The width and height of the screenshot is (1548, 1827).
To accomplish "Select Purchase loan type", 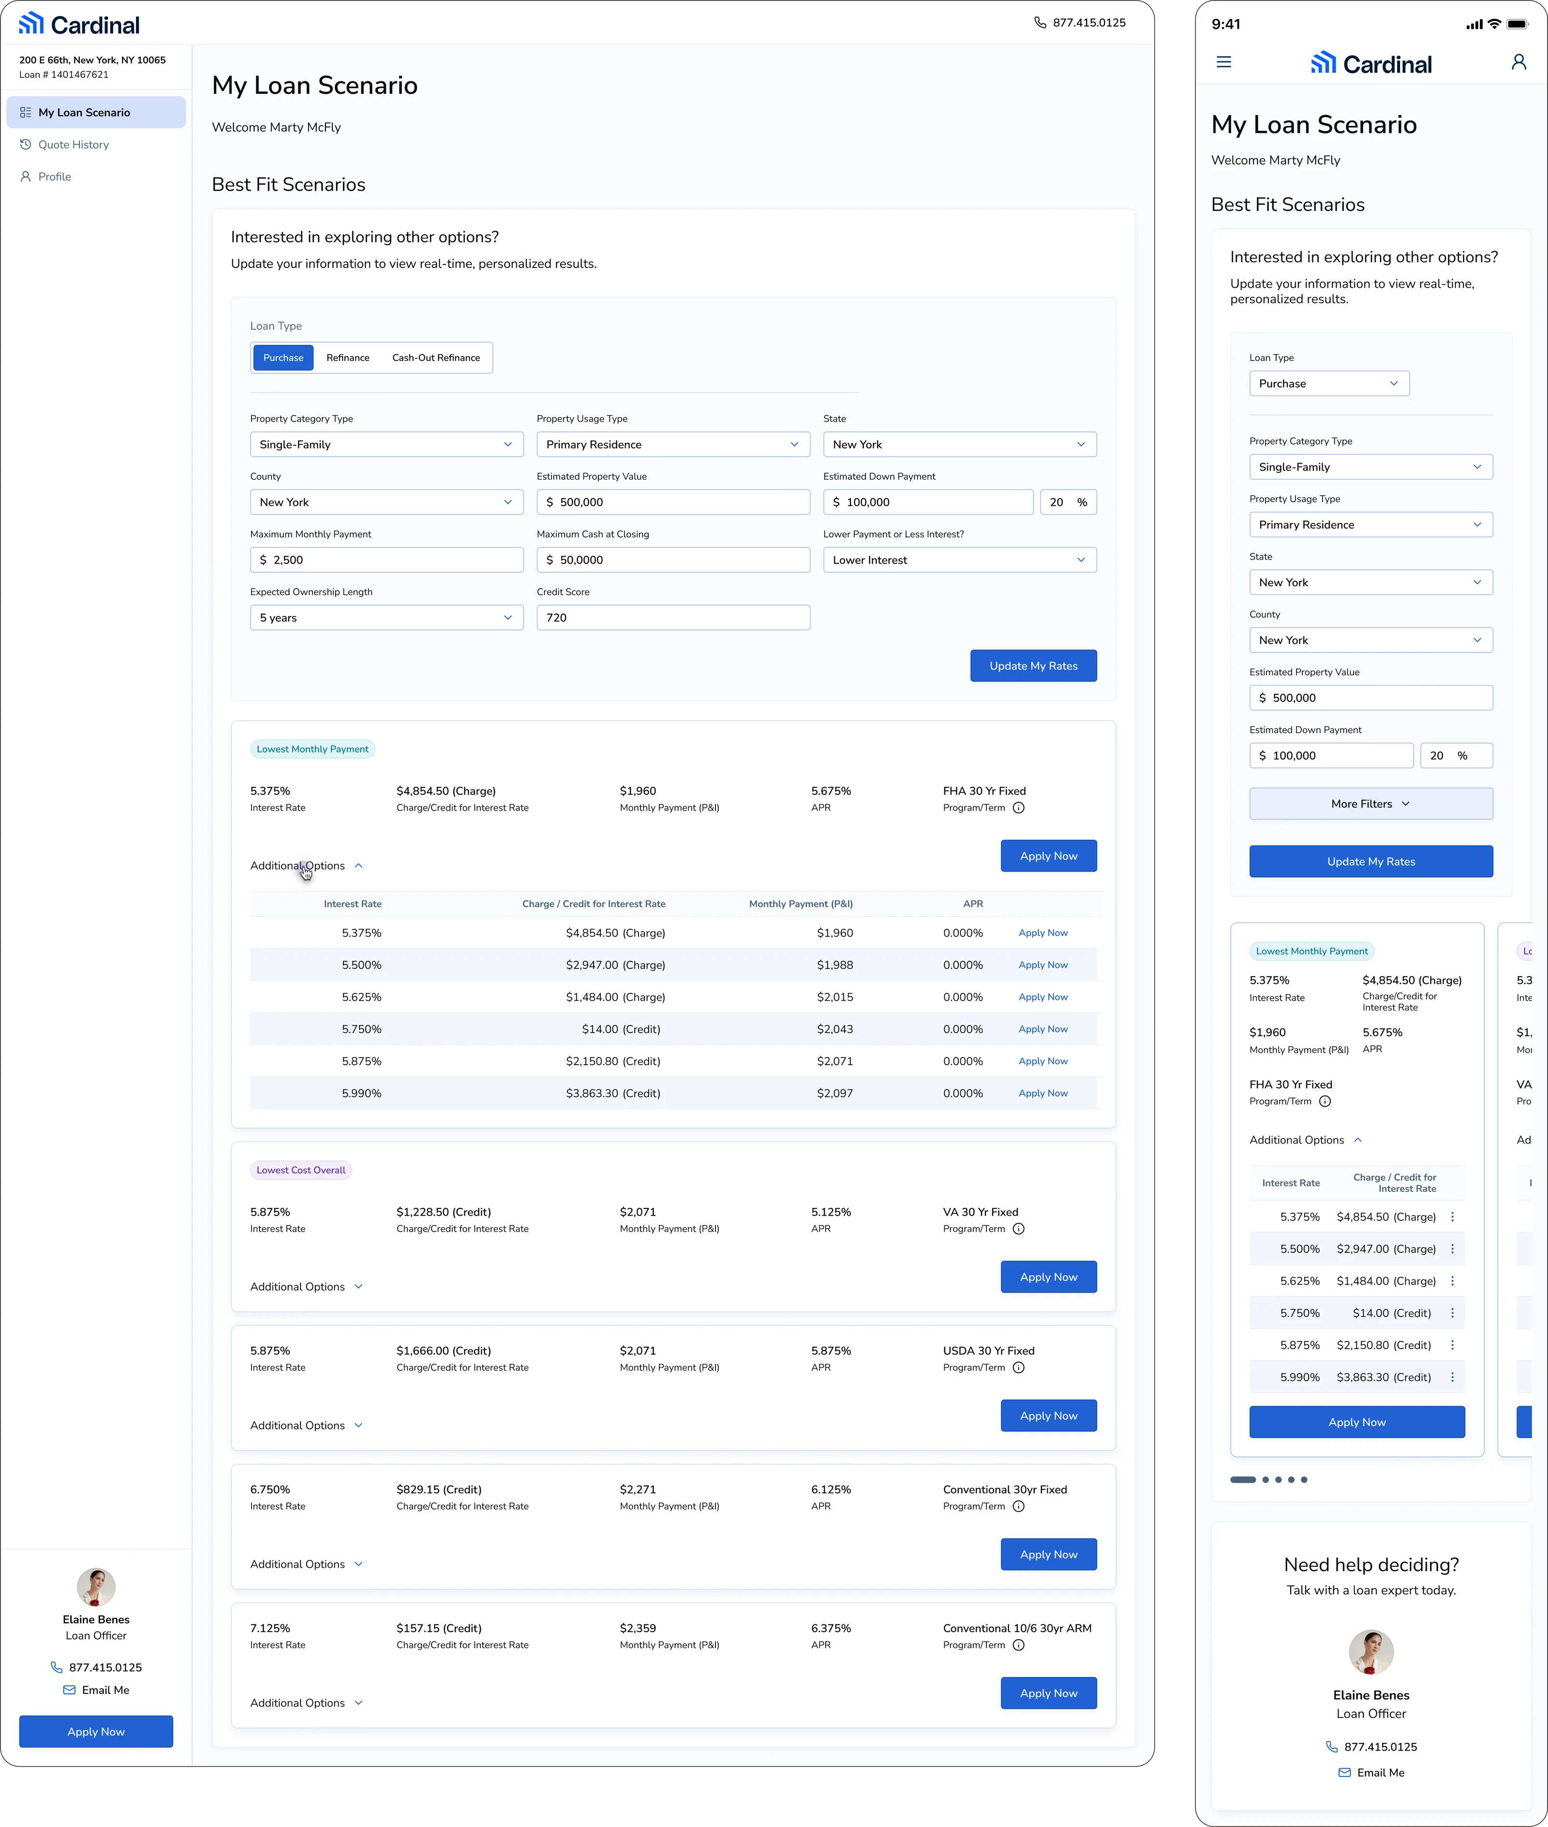I will 283,358.
